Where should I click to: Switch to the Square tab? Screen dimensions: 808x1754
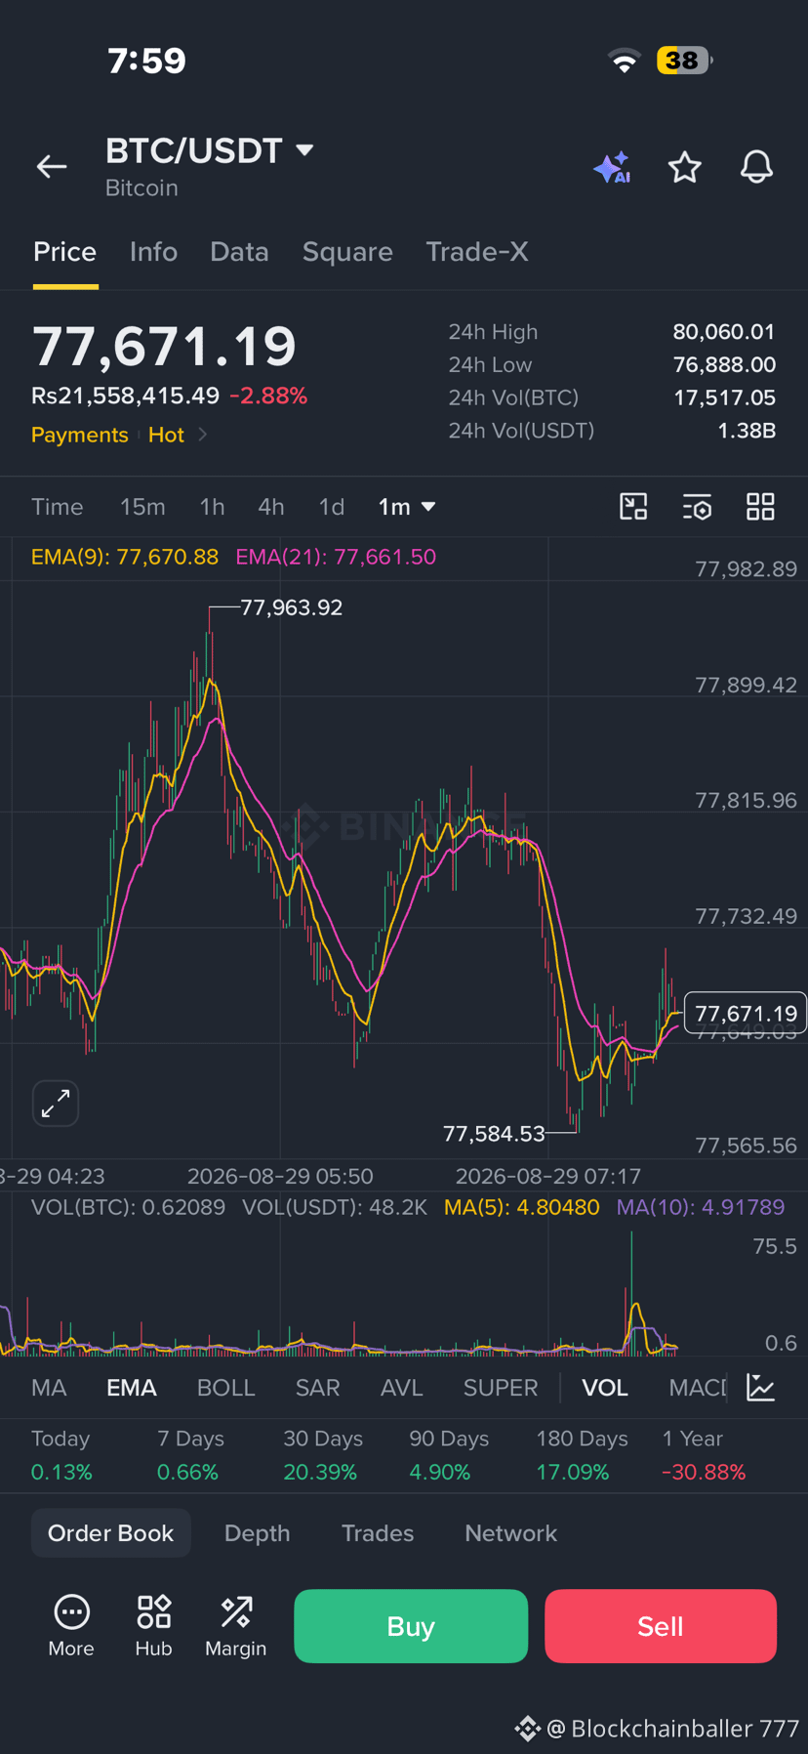(347, 252)
